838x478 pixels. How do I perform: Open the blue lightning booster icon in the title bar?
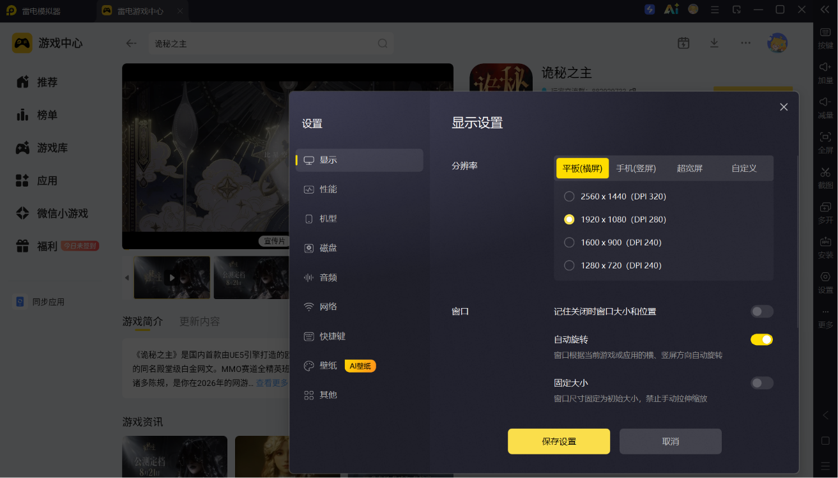(x=650, y=10)
